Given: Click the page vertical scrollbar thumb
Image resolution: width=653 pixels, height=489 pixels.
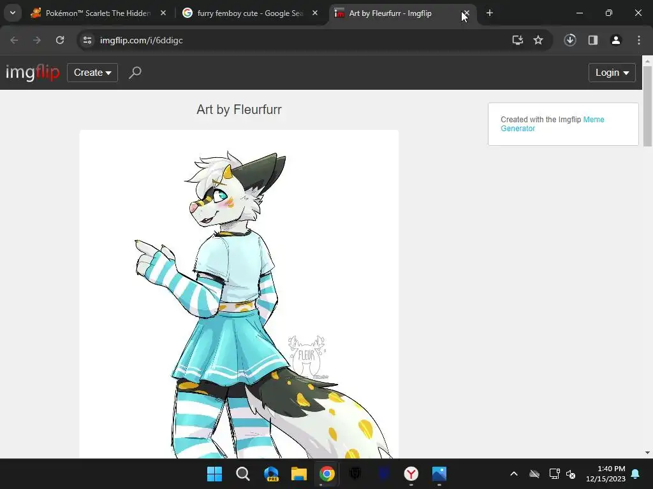Looking at the screenshot, I should point(647,106).
